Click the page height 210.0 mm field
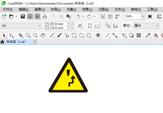Screen dimensions: 163x113 pos(58,28)
